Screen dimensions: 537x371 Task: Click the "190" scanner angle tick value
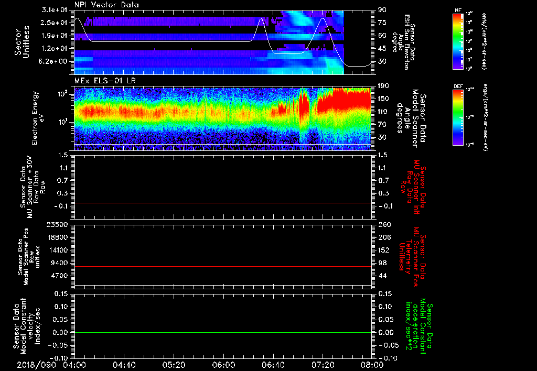click(x=383, y=86)
